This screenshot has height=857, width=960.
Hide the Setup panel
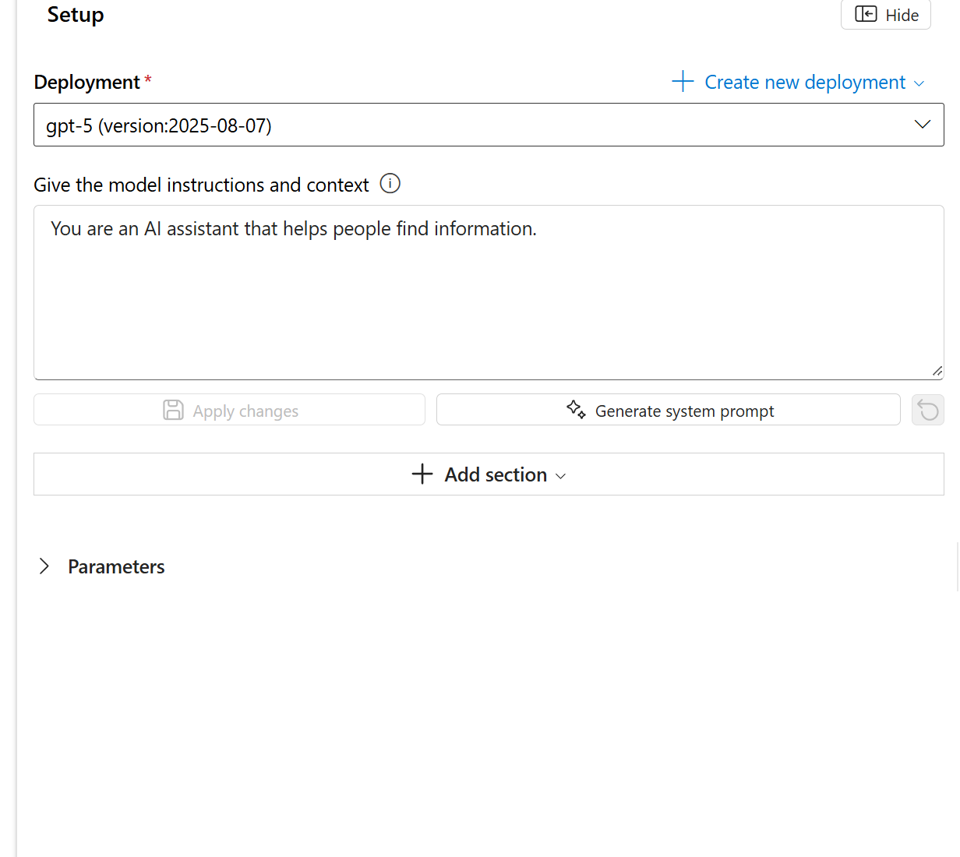point(885,14)
